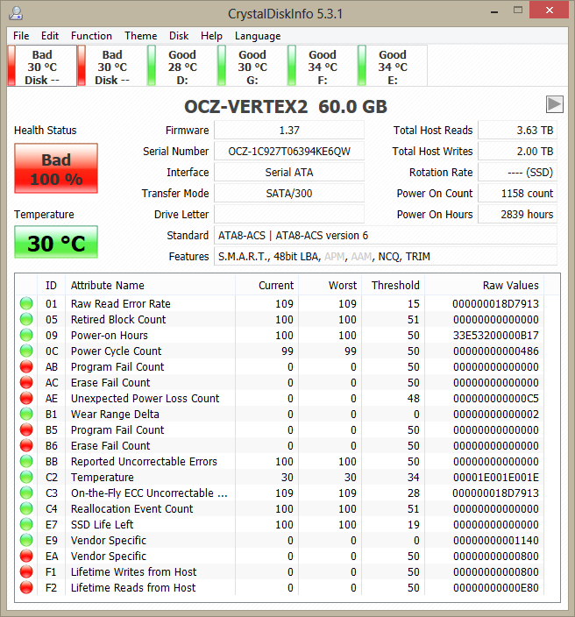Click green status icon for E9 Vendor Specific

pos(26,540)
